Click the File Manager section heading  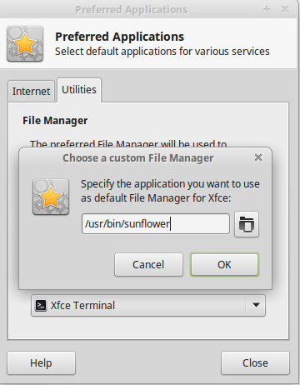click(55, 121)
